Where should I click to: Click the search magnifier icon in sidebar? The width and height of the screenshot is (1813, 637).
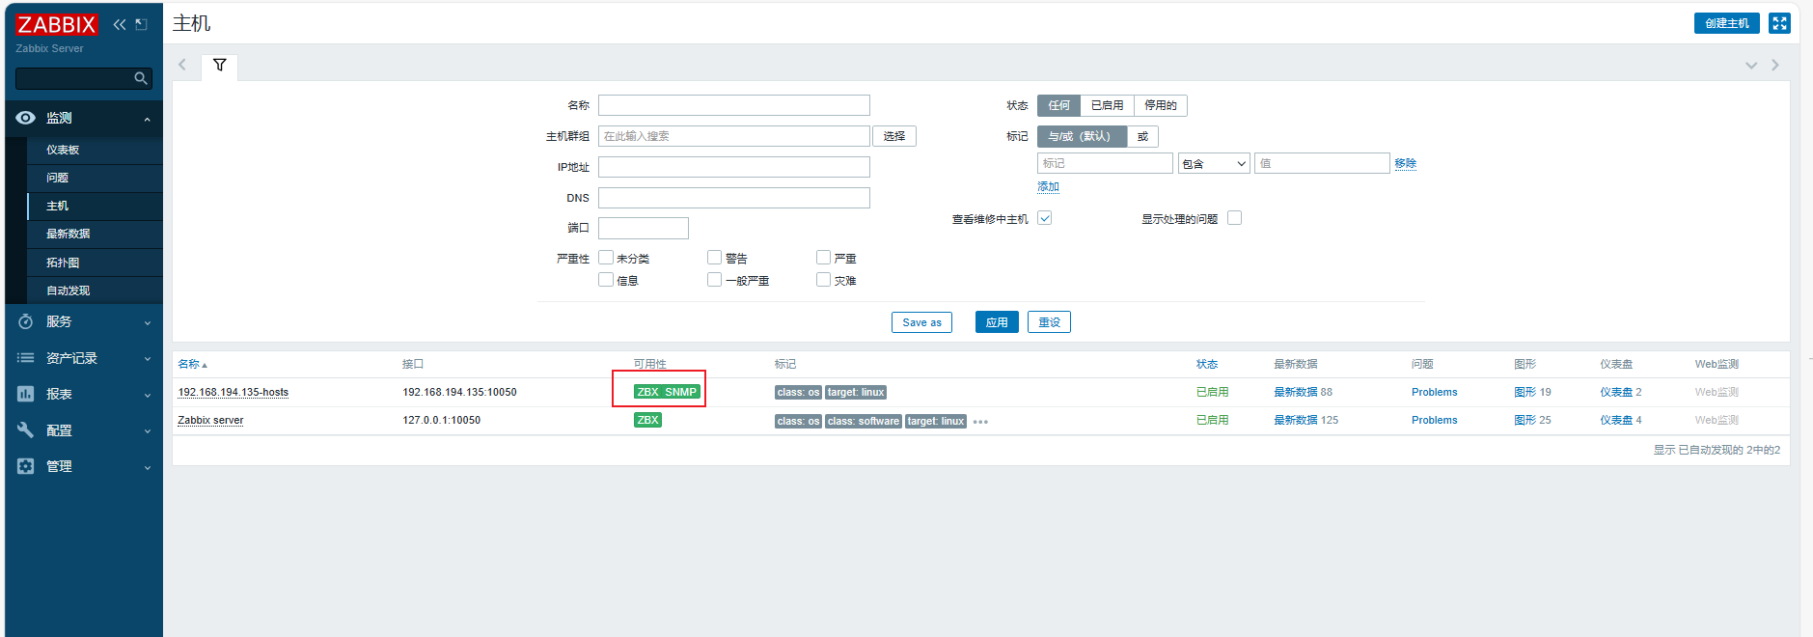coord(141,78)
